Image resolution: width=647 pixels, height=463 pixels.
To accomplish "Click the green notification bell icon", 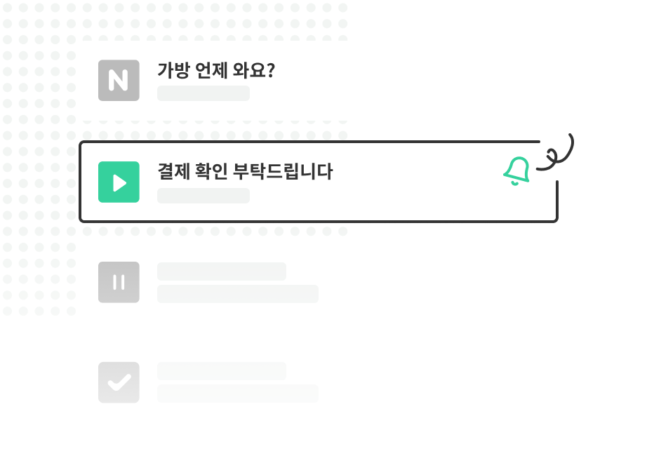I will coord(516,171).
